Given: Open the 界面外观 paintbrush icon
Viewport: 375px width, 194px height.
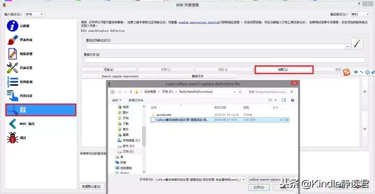Looking at the screenshot, I should click(x=12, y=40).
